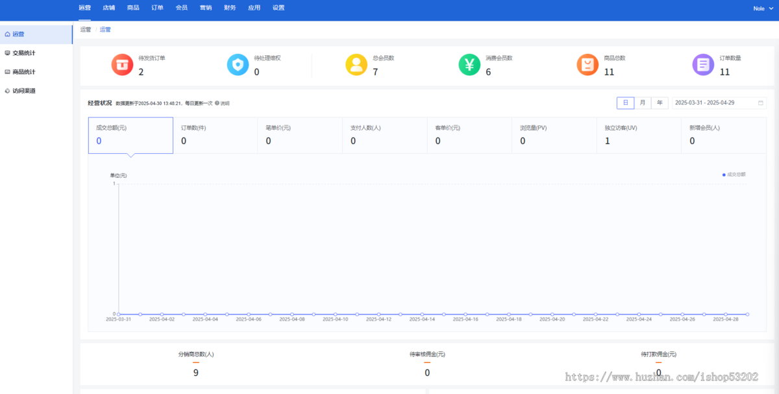Click the yellow person 总会员数 icon
The height and width of the screenshot is (394, 779).
356,64
